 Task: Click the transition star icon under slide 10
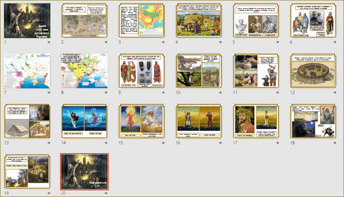click(220, 92)
